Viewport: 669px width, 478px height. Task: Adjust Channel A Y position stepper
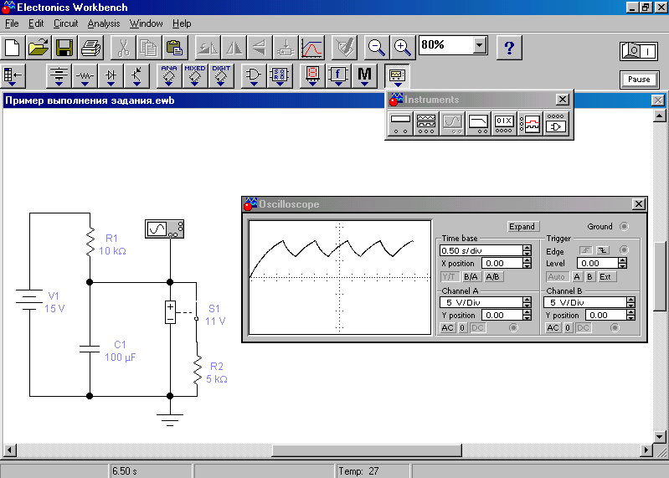527,315
